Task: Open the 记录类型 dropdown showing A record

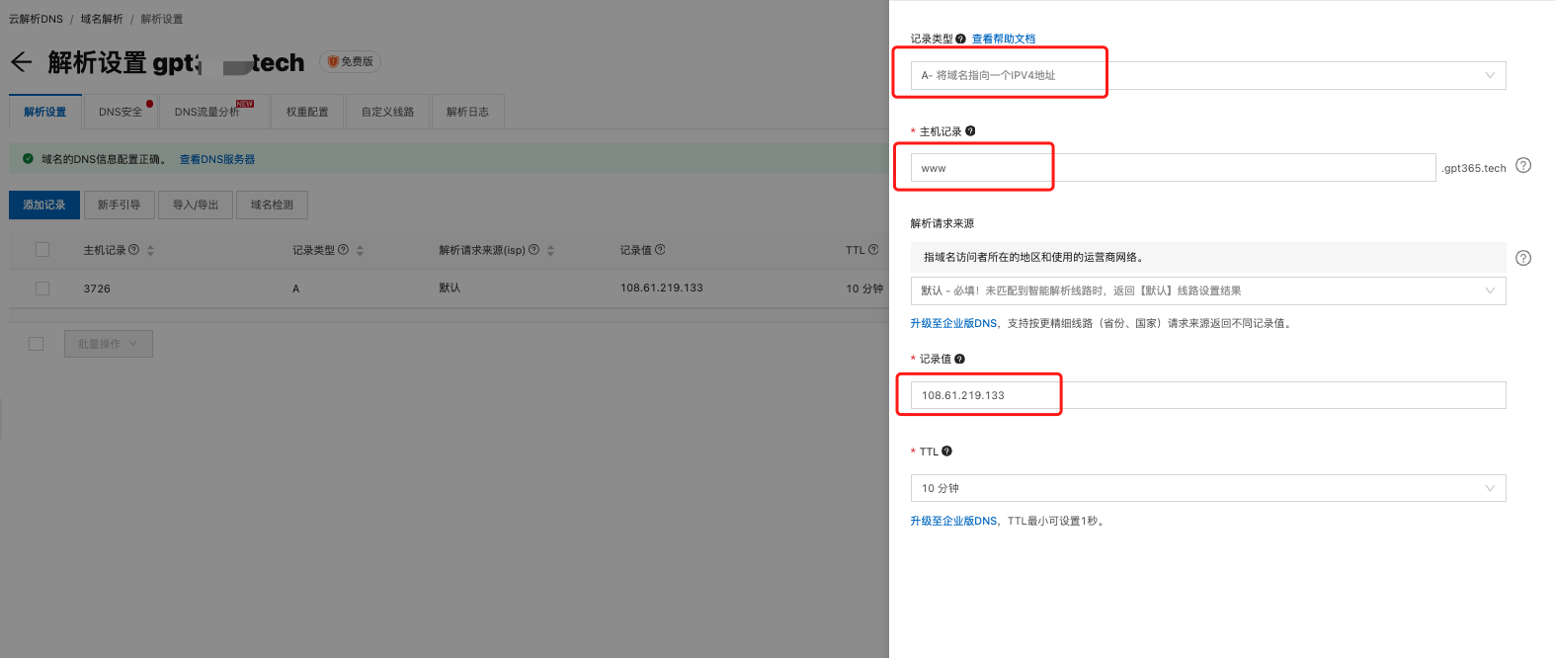Action: pos(1208,75)
